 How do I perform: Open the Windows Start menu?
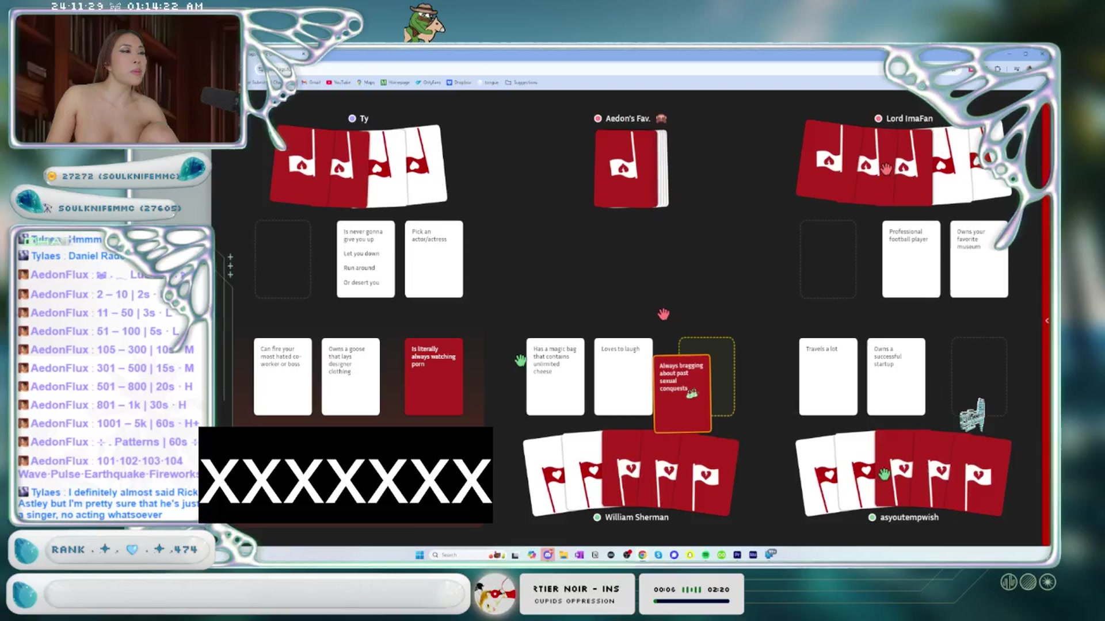click(x=420, y=555)
